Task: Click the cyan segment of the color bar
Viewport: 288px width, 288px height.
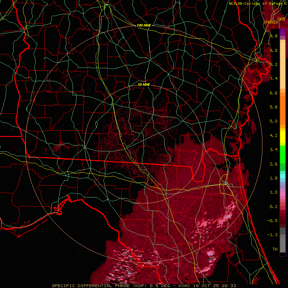Action: point(283,176)
